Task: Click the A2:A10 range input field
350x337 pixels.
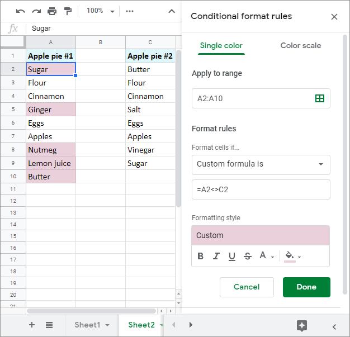Action: tap(261, 98)
